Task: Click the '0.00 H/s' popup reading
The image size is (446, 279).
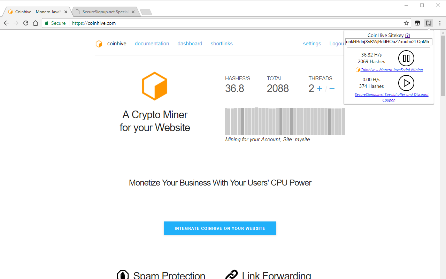Action: (x=371, y=80)
